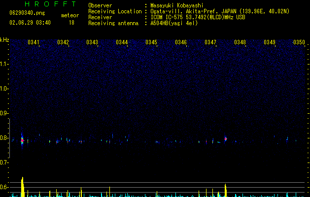
Task: Click Ogata-vill. Akita-Pref. JAPAN location text
Action: pyautogui.click(x=220, y=11)
